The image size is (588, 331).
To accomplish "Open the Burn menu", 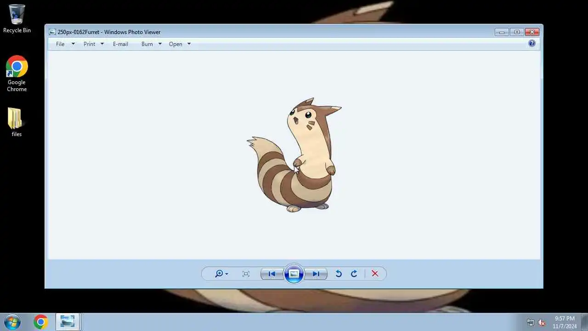I will [147, 44].
